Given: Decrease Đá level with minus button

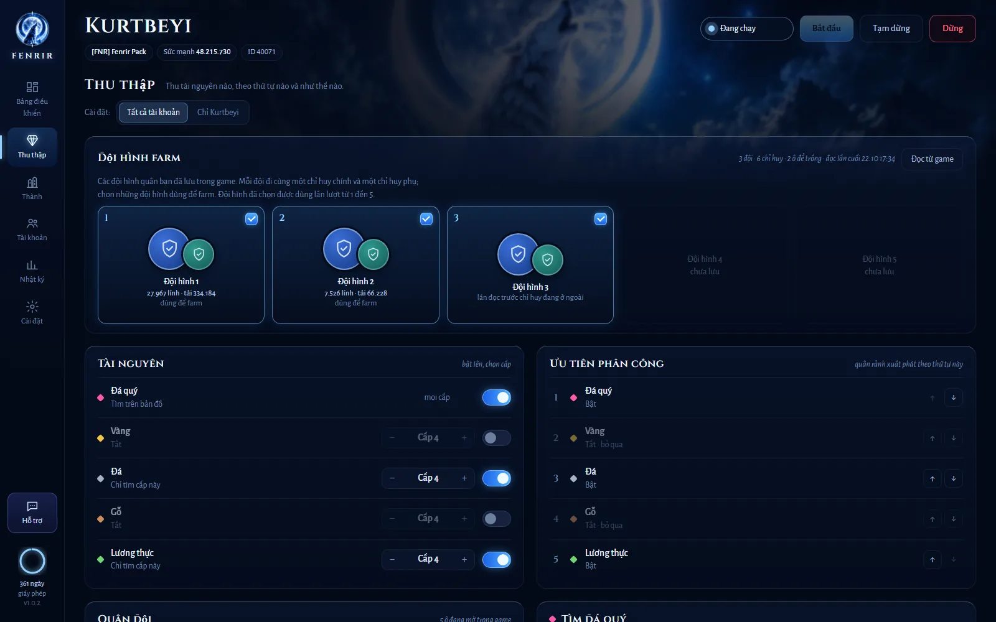Looking at the screenshot, I should (392, 478).
